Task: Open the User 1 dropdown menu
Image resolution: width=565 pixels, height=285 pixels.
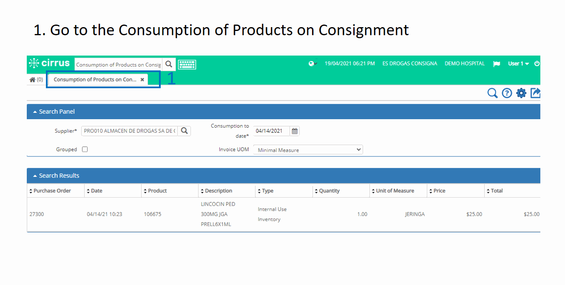Action: click(x=518, y=64)
